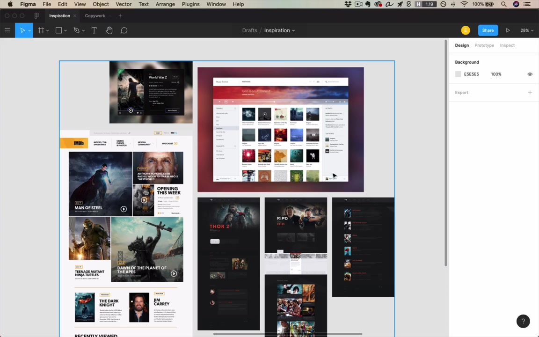Click the background color swatch
539x337 pixels.
click(458, 74)
